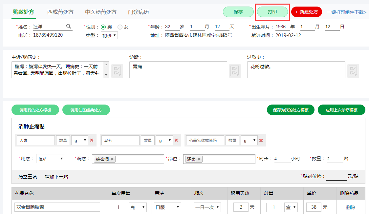Click the search magnifier icon beside patient name

tap(69, 27)
